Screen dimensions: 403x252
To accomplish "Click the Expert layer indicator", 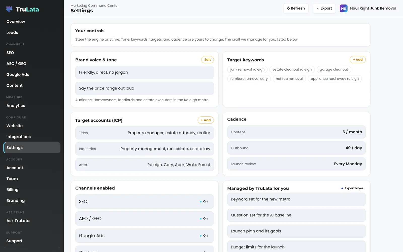I will (352, 188).
